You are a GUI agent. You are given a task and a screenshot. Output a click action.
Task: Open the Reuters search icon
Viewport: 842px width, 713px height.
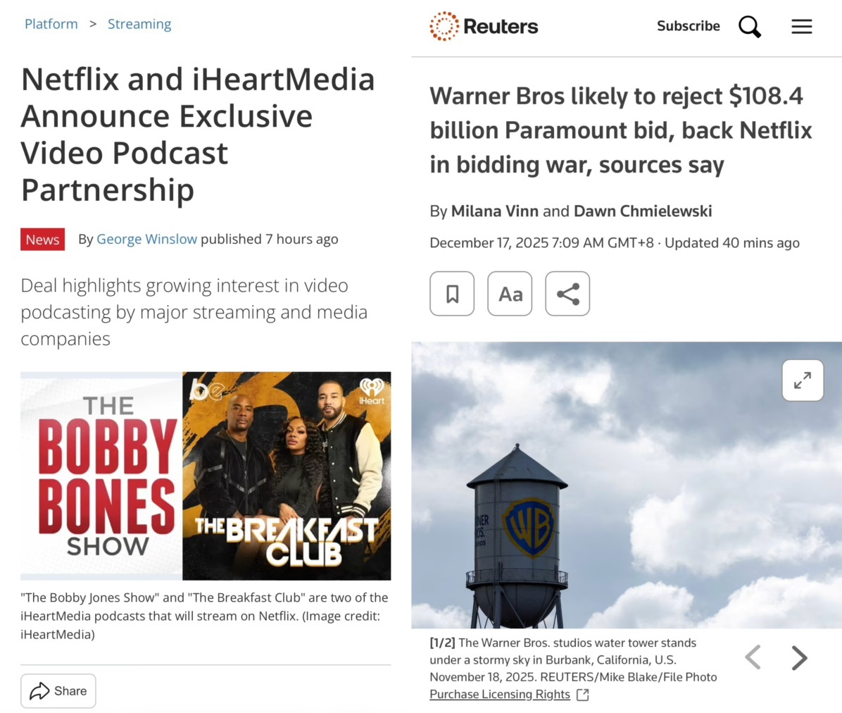(x=749, y=27)
